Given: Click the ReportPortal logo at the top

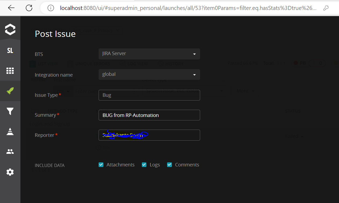Looking at the screenshot, I should click(10, 29).
